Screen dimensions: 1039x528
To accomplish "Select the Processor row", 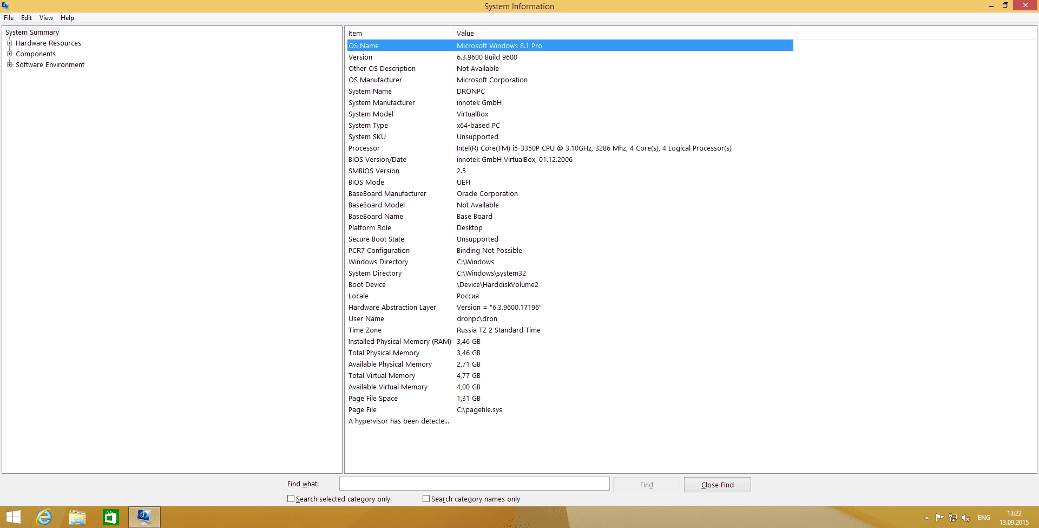I will point(570,148).
